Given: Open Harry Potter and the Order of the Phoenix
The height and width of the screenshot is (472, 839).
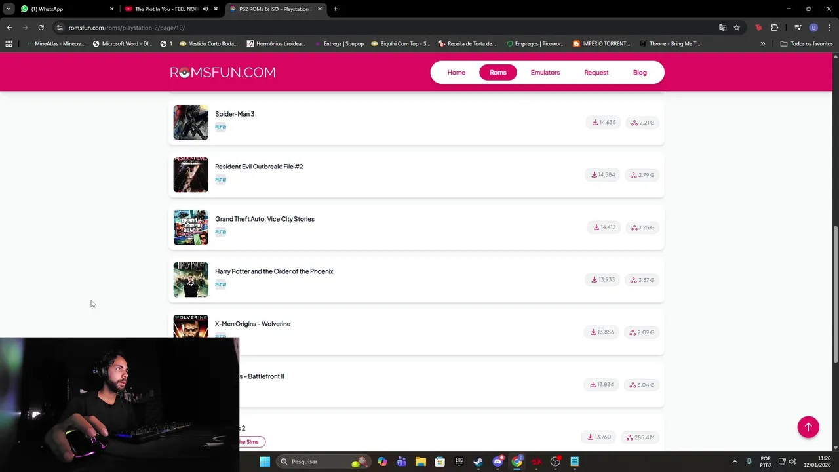Looking at the screenshot, I should tap(274, 271).
